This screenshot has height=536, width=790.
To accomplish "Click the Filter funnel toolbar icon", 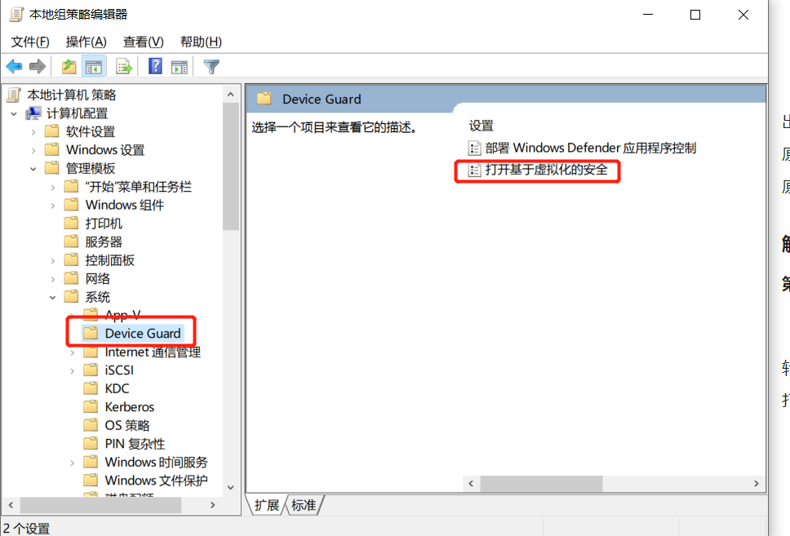I will tap(211, 67).
